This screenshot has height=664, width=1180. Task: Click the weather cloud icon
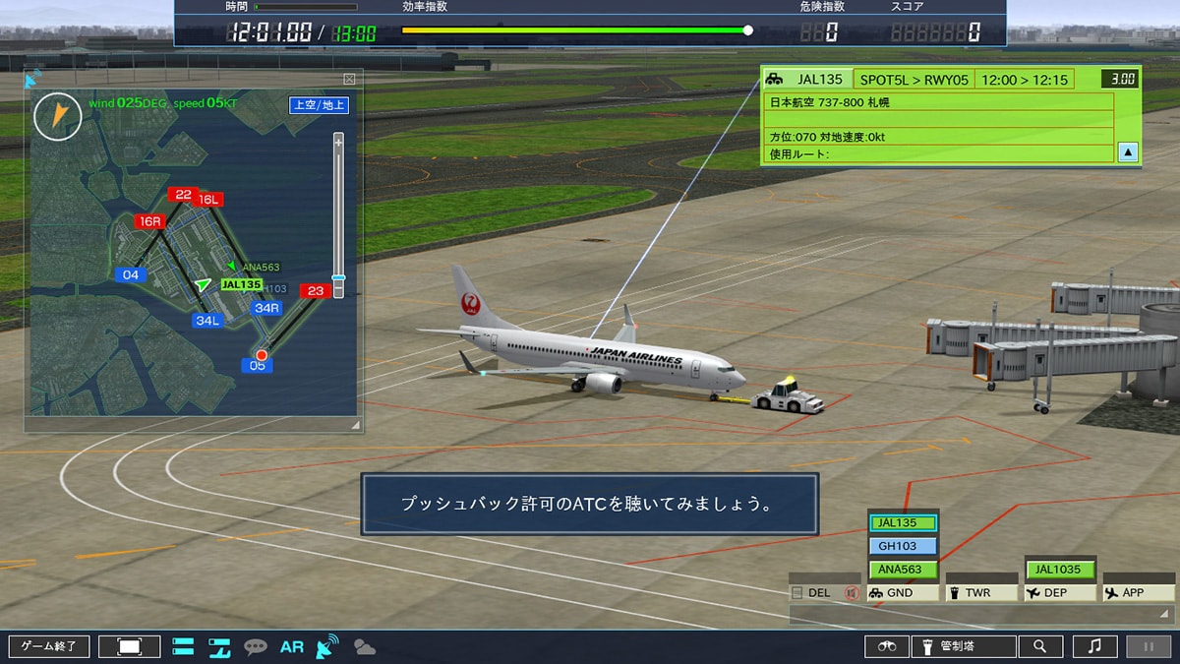[x=364, y=647]
